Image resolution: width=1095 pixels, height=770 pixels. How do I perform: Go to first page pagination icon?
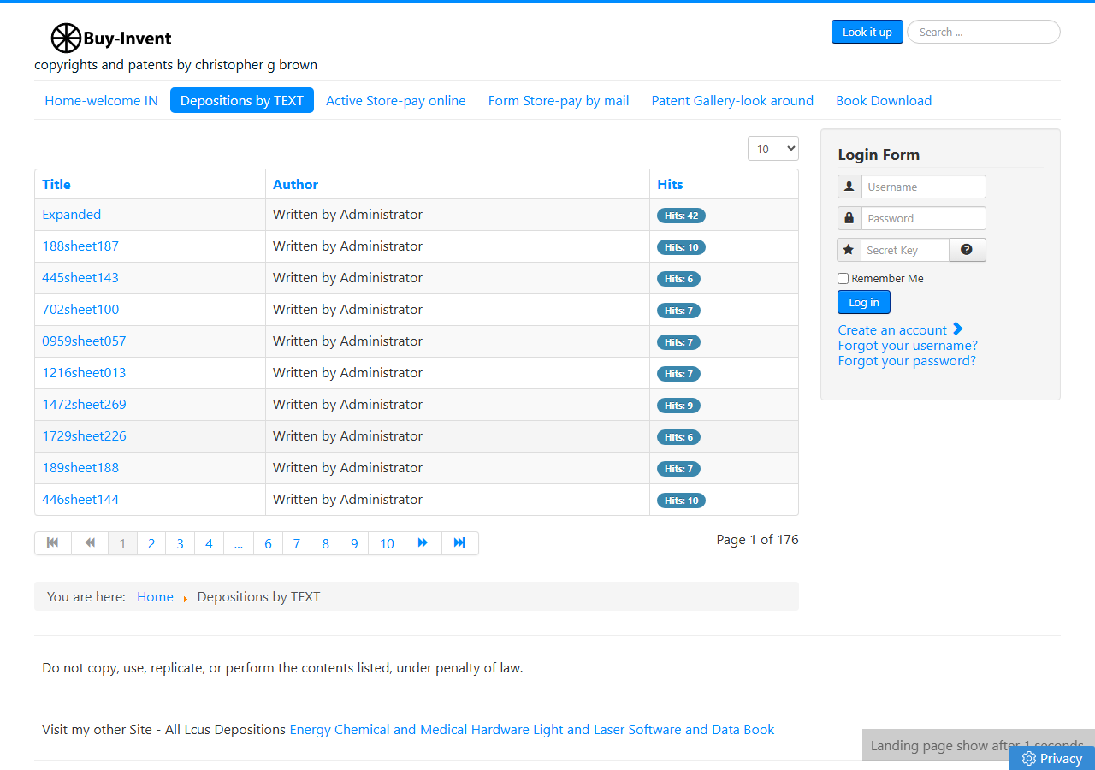click(53, 543)
